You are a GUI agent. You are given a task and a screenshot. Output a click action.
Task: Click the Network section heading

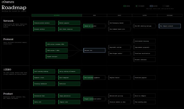pyautogui.click(x=8, y=21)
